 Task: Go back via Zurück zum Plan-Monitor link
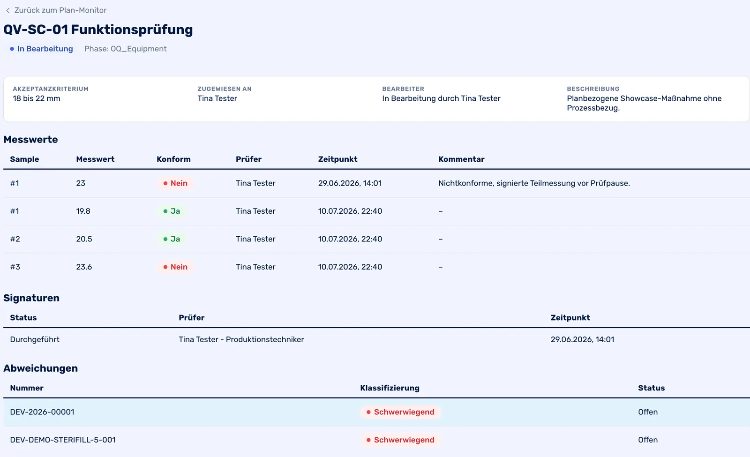pos(60,10)
